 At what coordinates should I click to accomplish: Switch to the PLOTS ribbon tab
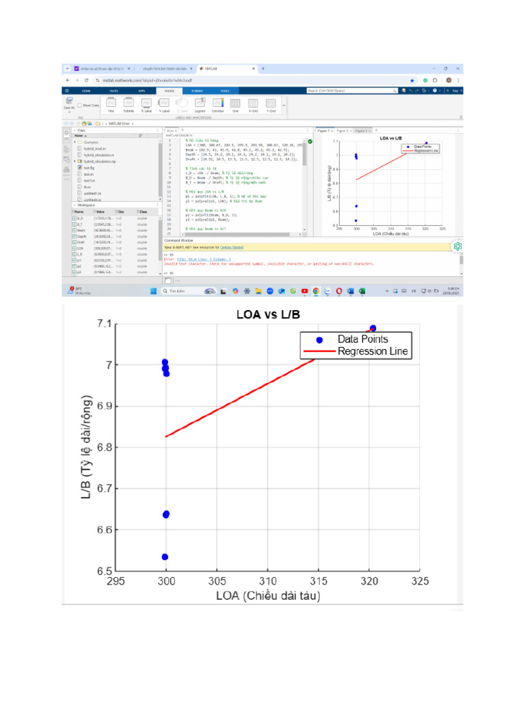[x=114, y=91]
